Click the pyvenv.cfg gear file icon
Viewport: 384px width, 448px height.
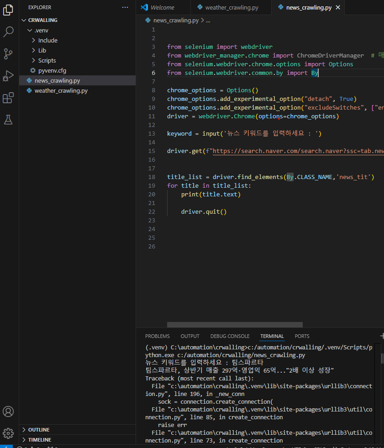[x=33, y=70]
